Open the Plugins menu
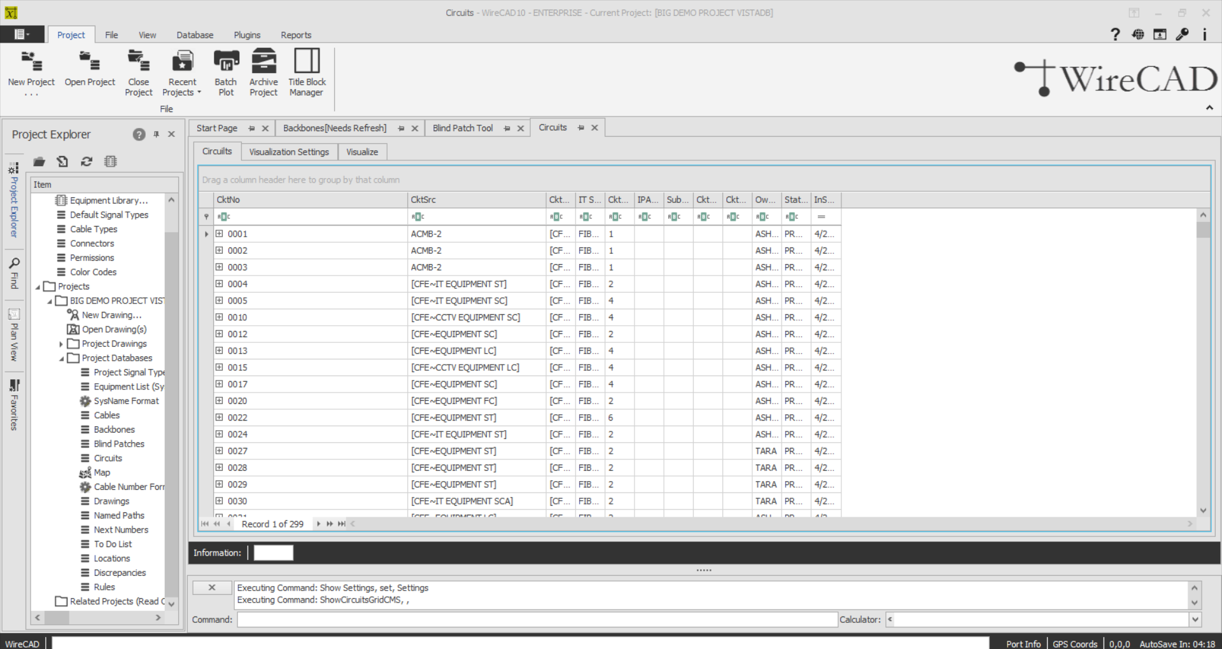 [247, 35]
